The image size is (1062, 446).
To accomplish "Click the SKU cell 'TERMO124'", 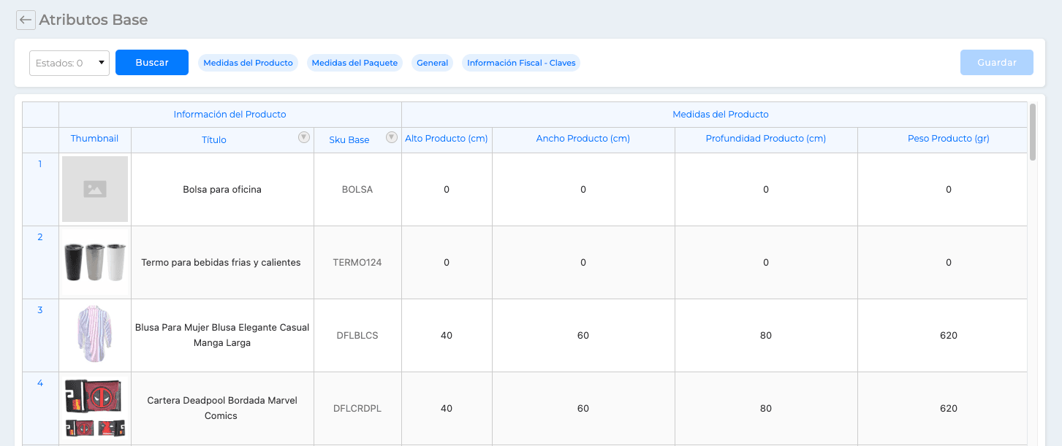I will (x=357, y=263).
